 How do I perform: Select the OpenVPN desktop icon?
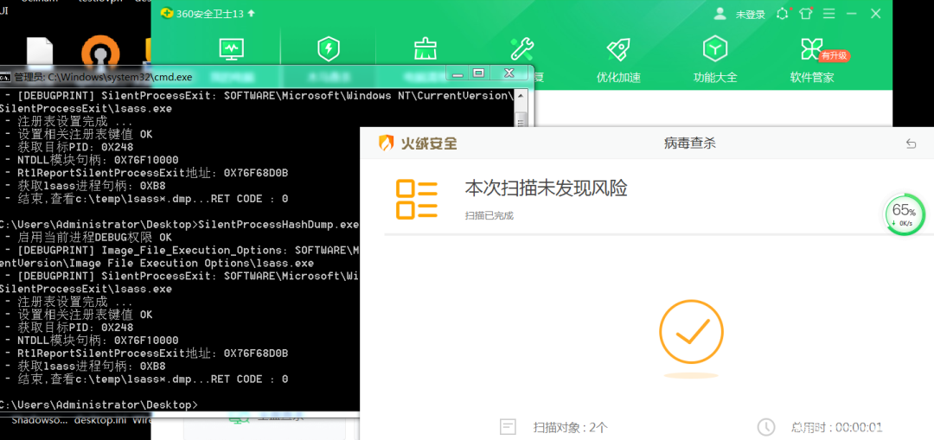click(x=100, y=51)
